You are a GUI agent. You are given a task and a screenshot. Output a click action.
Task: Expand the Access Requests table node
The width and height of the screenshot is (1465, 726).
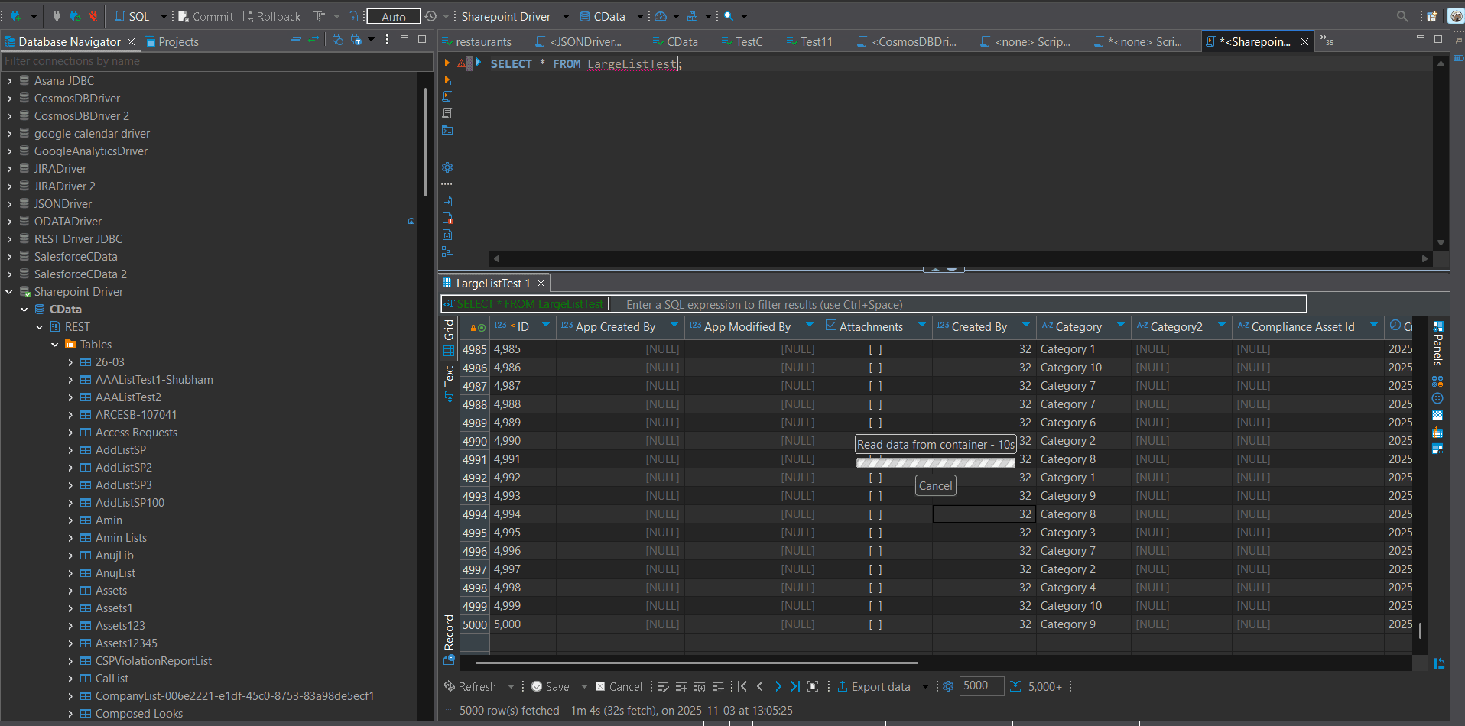(x=70, y=433)
